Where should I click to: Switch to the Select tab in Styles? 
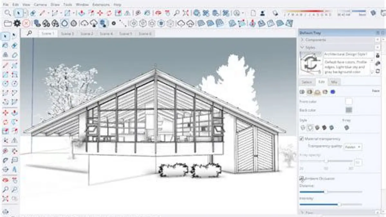[x=307, y=82]
